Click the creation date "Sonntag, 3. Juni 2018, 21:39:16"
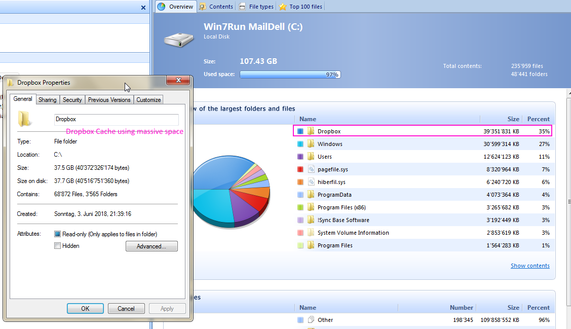 click(x=93, y=214)
